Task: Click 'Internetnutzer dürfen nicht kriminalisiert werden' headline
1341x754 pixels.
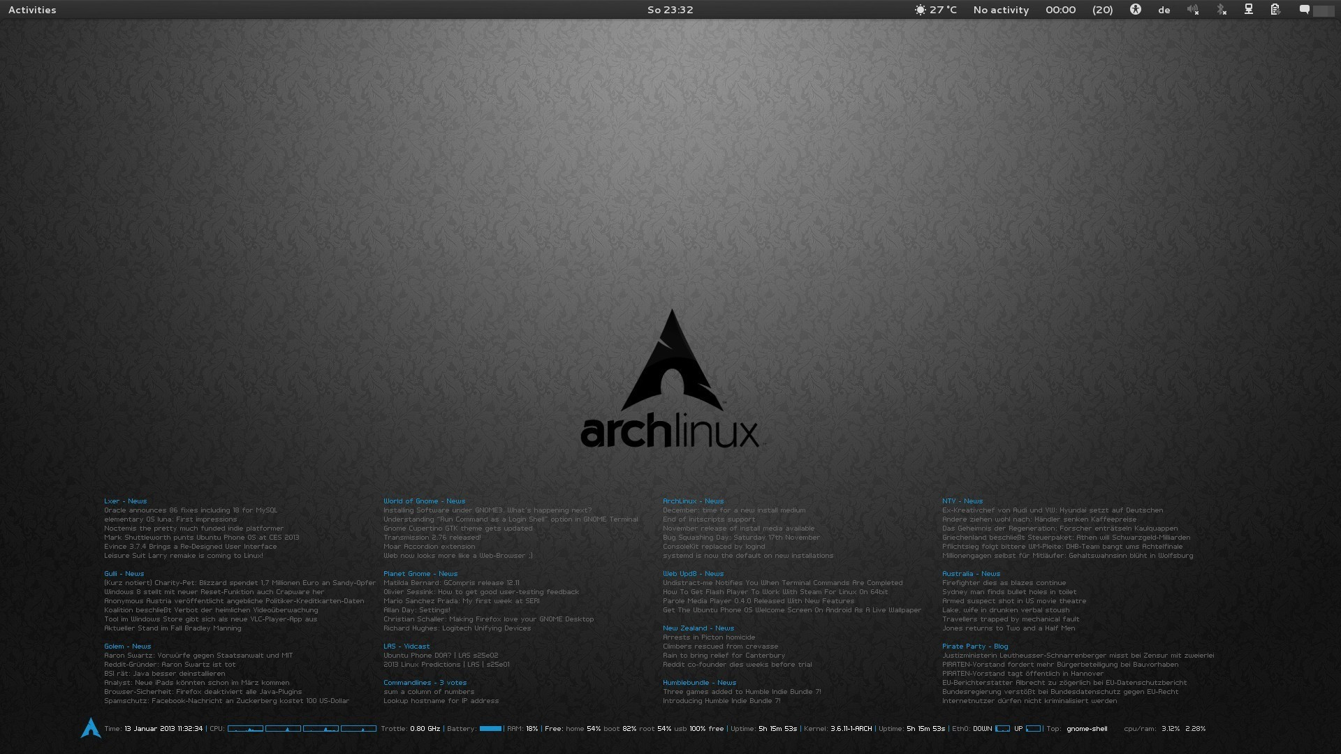Action: pos(1029,700)
